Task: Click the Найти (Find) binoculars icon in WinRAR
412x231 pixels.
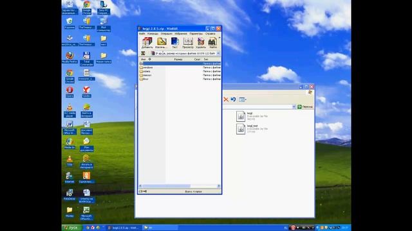Action: (212, 43)
